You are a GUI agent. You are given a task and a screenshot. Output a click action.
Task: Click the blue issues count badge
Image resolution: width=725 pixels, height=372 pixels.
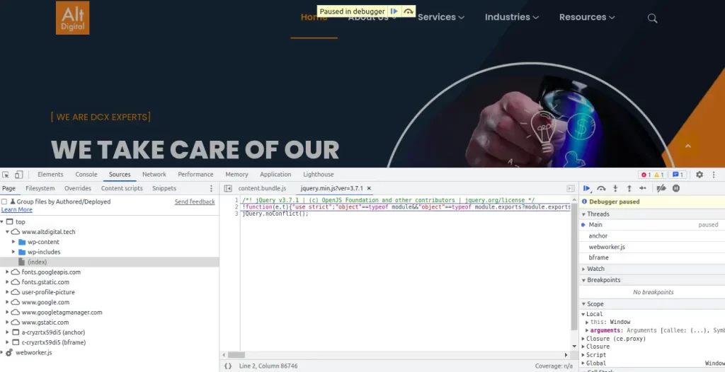coord(678,175)
